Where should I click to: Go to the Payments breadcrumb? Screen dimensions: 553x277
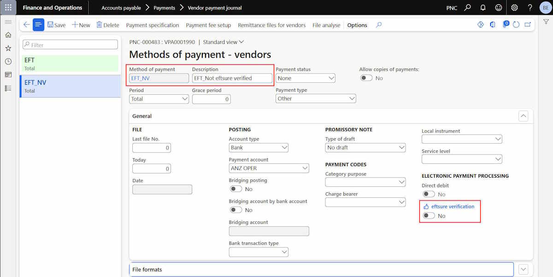[x=164, y=8]
